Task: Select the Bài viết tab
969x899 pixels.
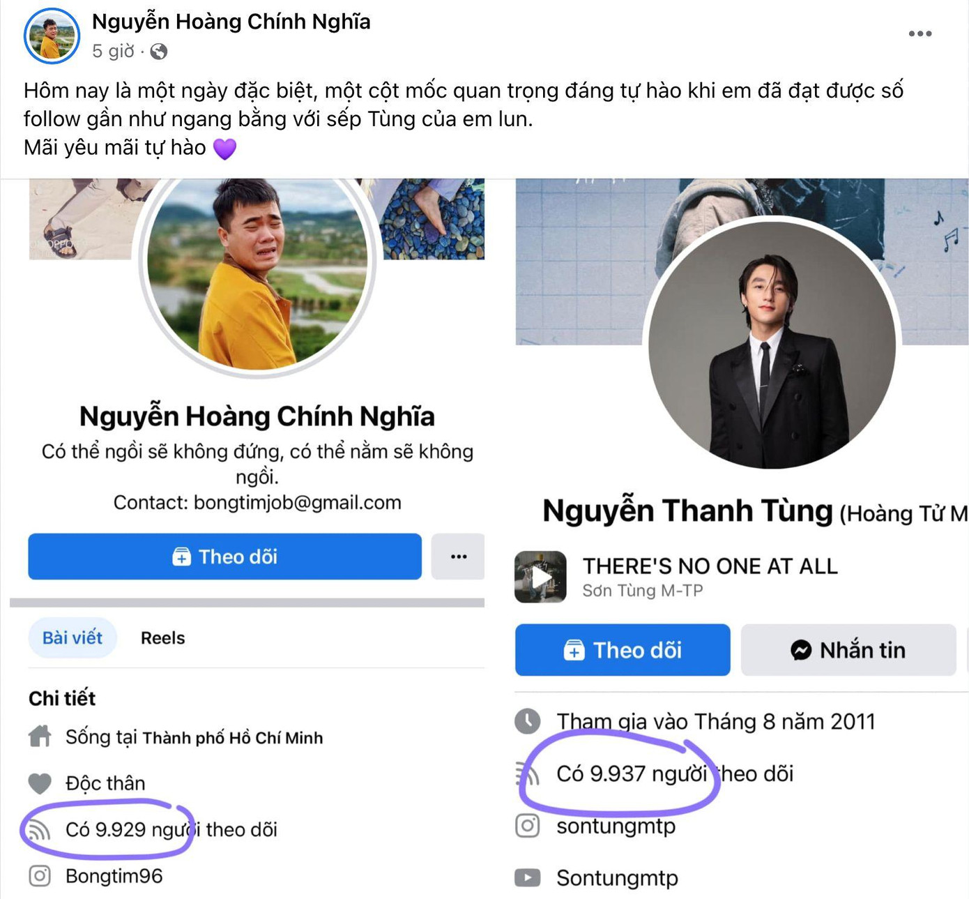Action: [73, 637]
